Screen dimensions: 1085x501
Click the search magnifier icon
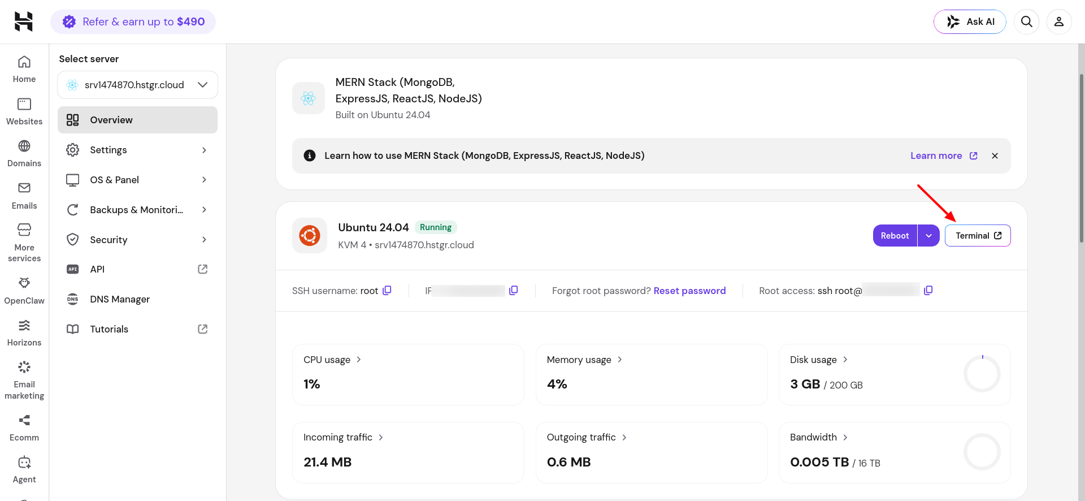point(1027,21)
